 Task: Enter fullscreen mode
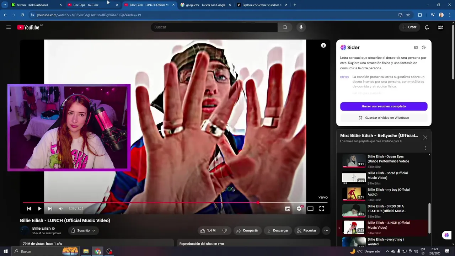(322, 209)
